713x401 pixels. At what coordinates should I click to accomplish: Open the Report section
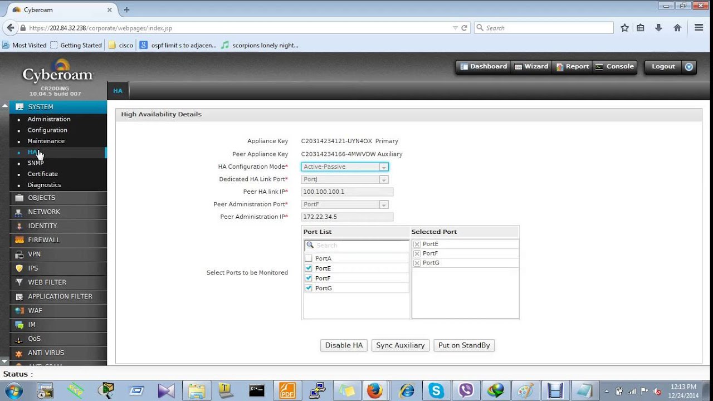(572, 67)
